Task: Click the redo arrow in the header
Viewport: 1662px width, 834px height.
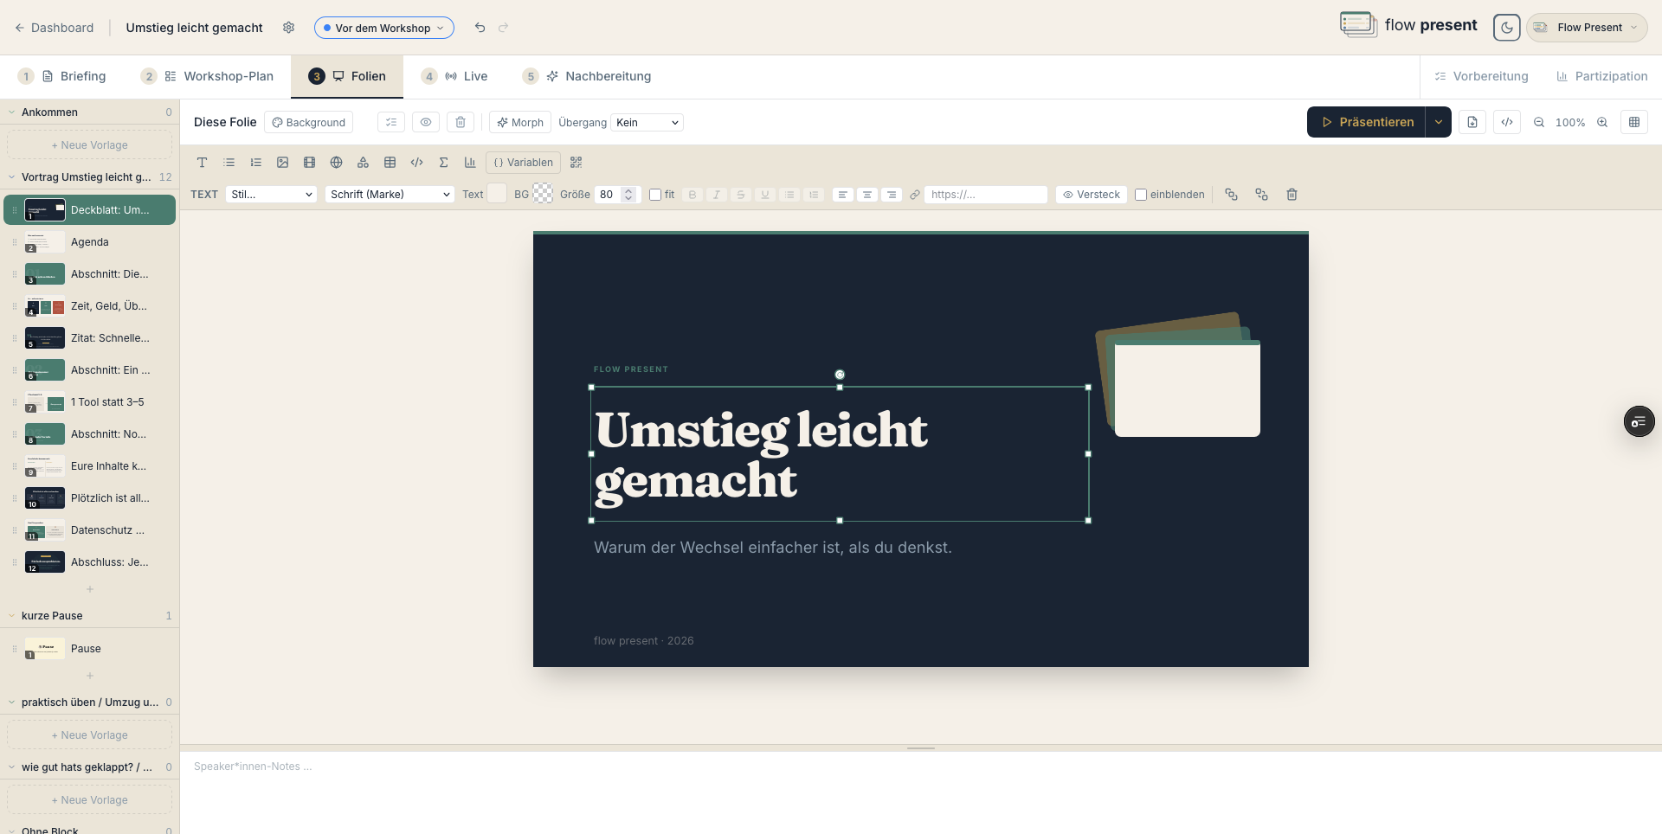Action: pyautogui.click(x=503, y=28)
